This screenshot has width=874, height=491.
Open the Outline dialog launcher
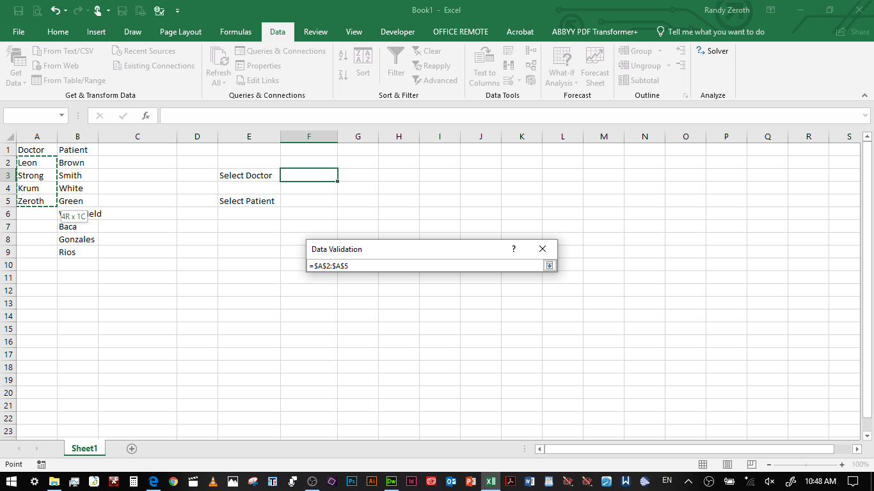(685, 95)
